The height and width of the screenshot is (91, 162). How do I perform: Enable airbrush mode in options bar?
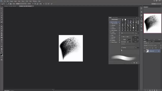tap(48, 4)
